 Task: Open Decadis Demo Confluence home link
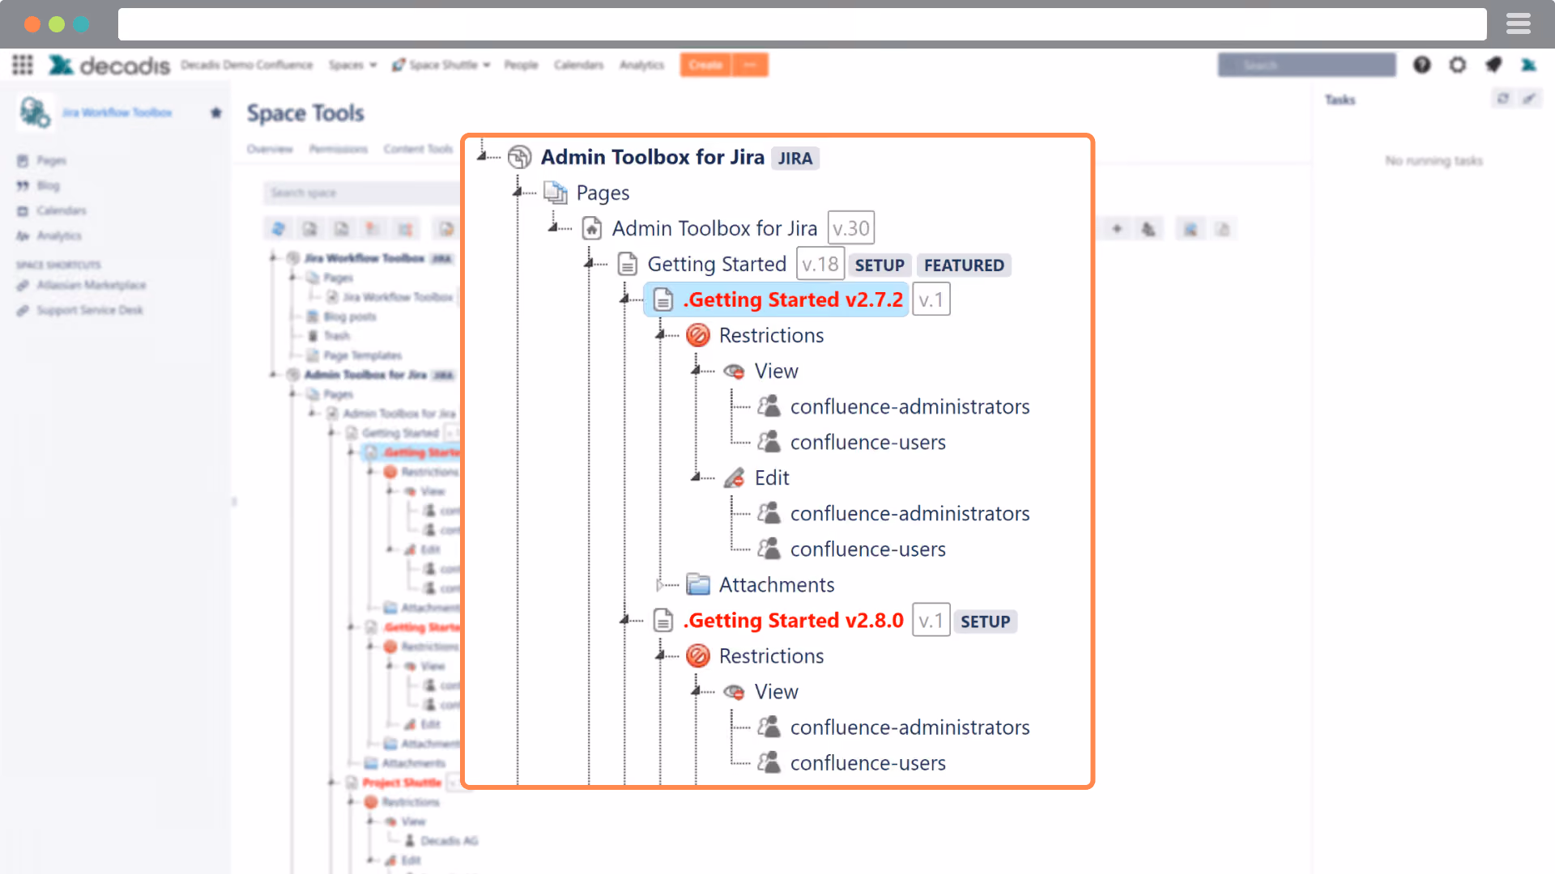tap(247, 65)
